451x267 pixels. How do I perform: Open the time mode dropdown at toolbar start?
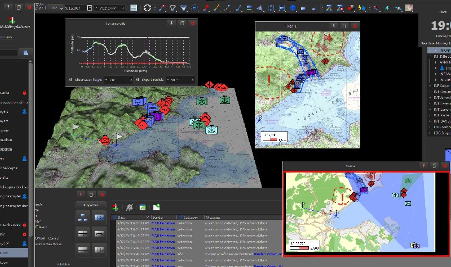coord(55,8)
